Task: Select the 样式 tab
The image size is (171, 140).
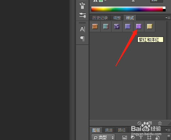Action: coord(130,18)
